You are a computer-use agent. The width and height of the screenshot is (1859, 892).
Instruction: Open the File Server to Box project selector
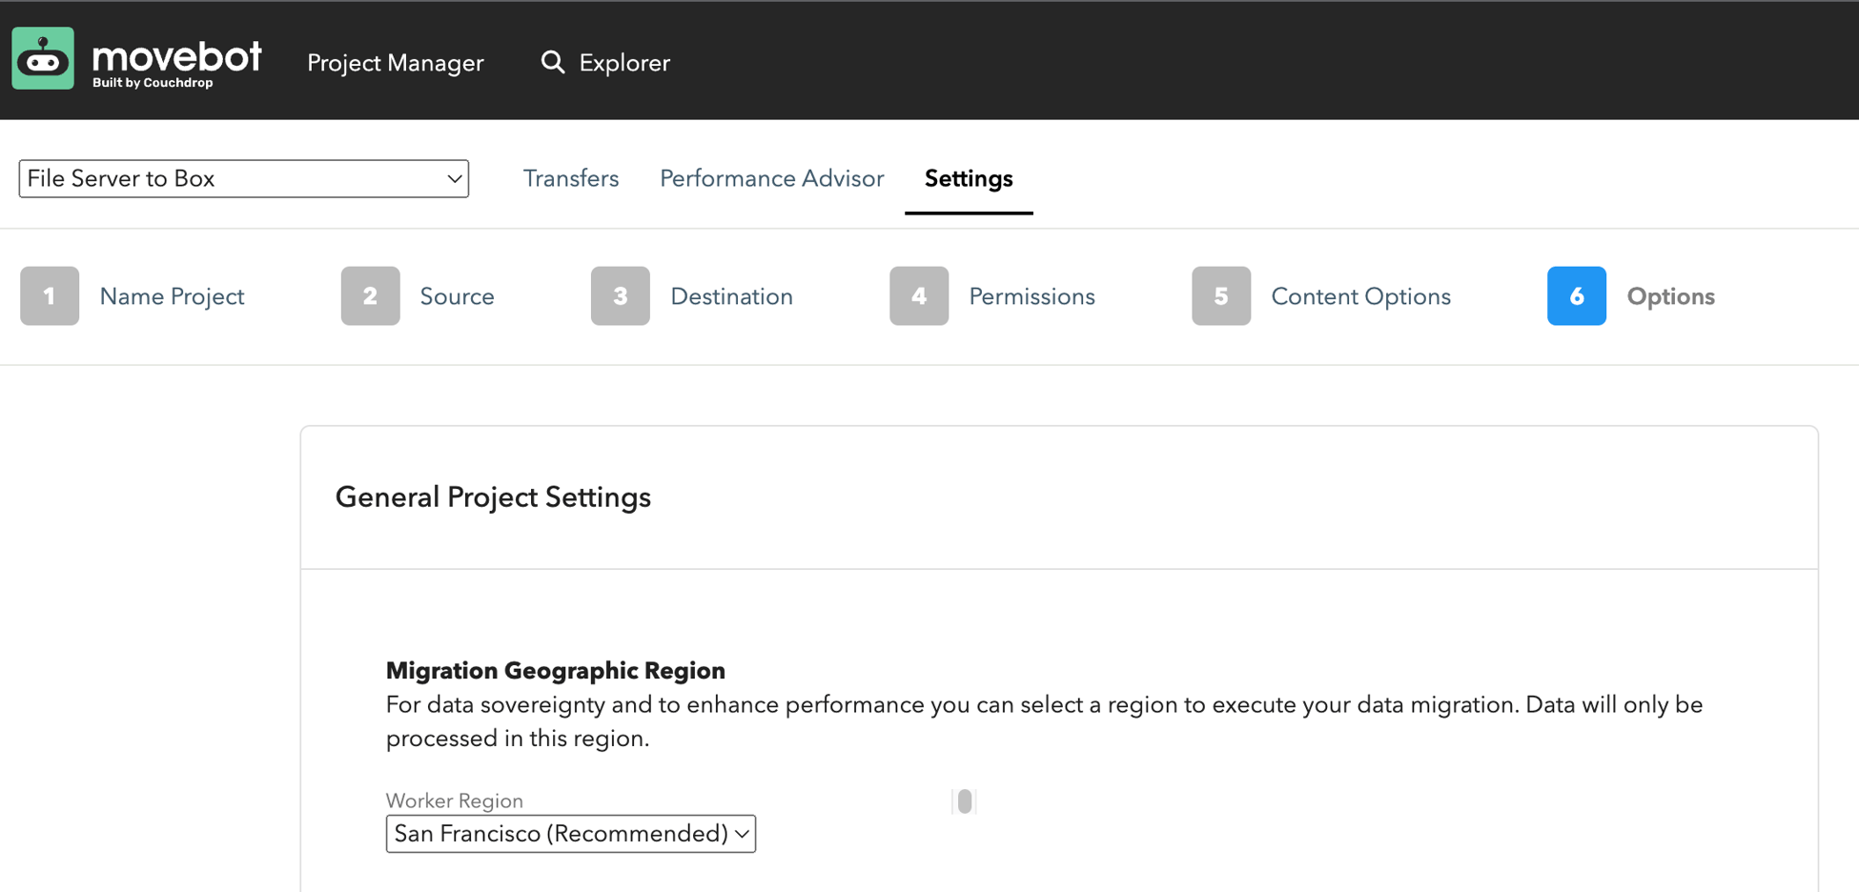243,178
